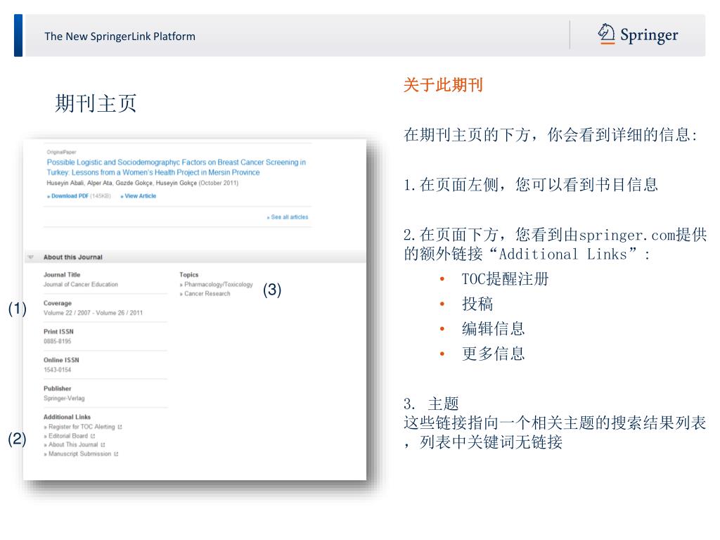This screenshot has height=540, width=720.
Task: Click the Springer horse logo icon
Action: 606,34
